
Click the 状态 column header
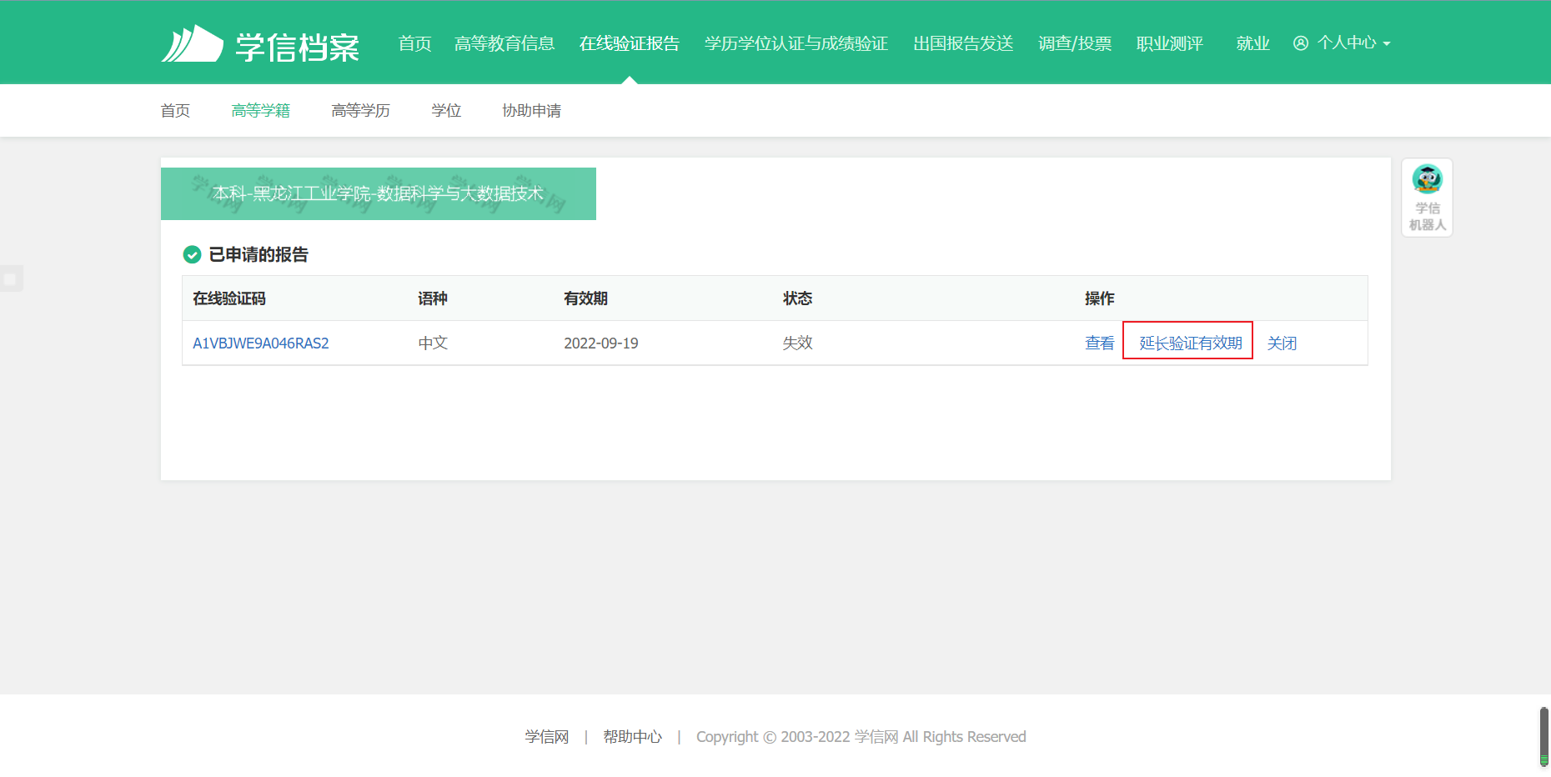click(797, 298)
